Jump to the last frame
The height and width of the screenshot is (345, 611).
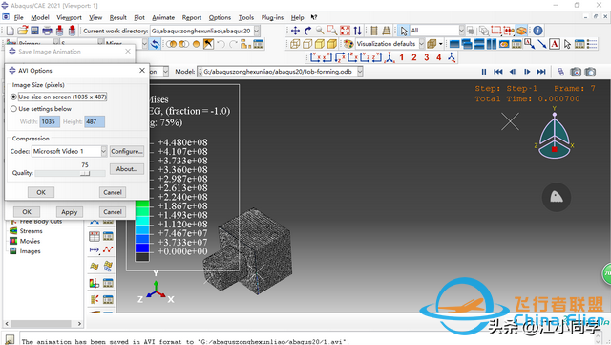click(541, 72)
